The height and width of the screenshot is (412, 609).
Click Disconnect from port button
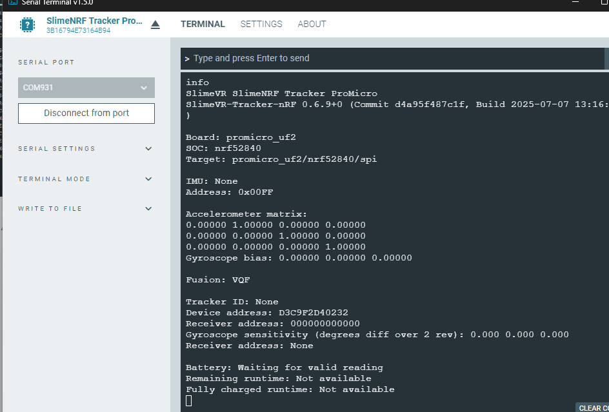tap(86, 113)
